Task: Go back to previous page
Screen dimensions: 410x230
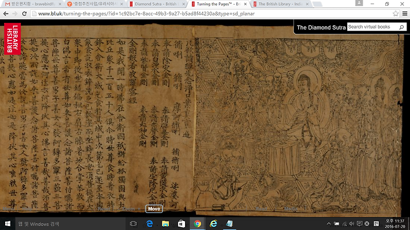Action: (6, 14)
